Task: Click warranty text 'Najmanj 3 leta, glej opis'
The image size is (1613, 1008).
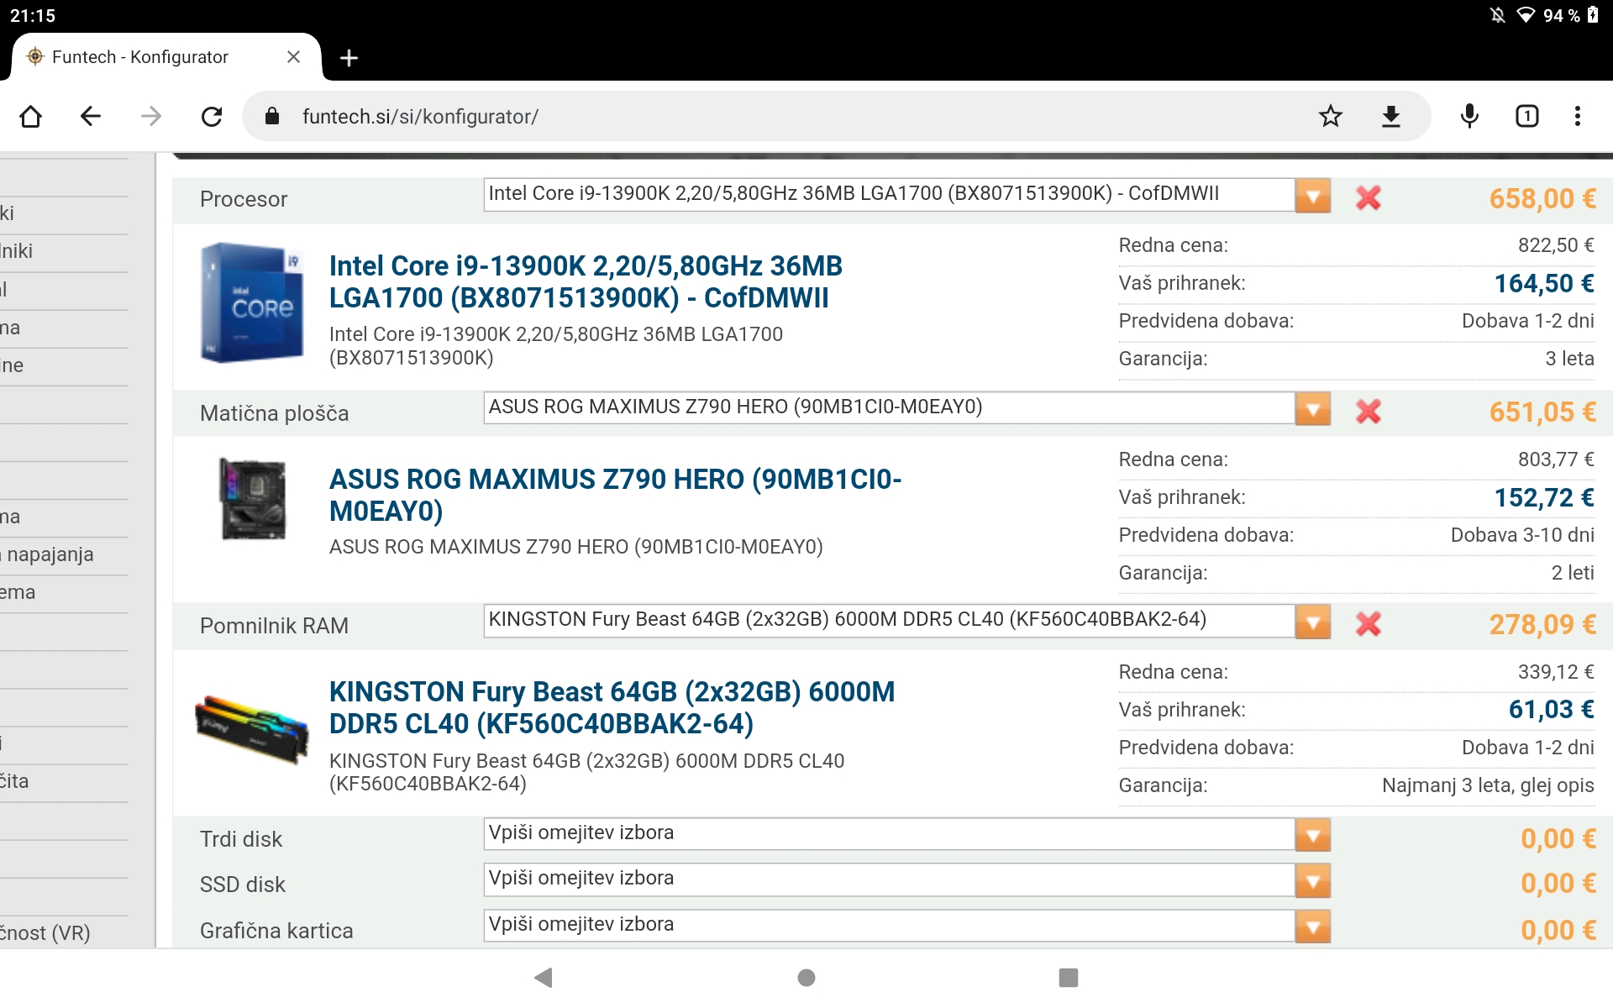Action: tap(1488, 785)
